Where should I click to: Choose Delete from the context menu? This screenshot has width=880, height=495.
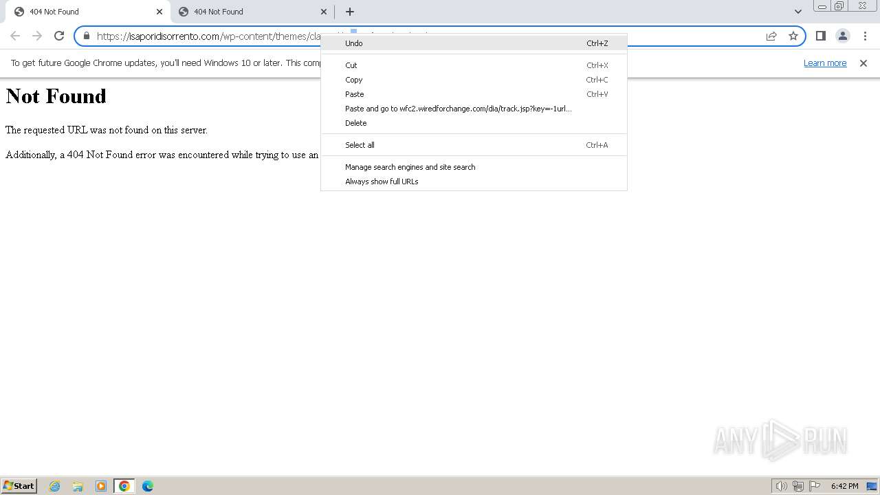474,123
